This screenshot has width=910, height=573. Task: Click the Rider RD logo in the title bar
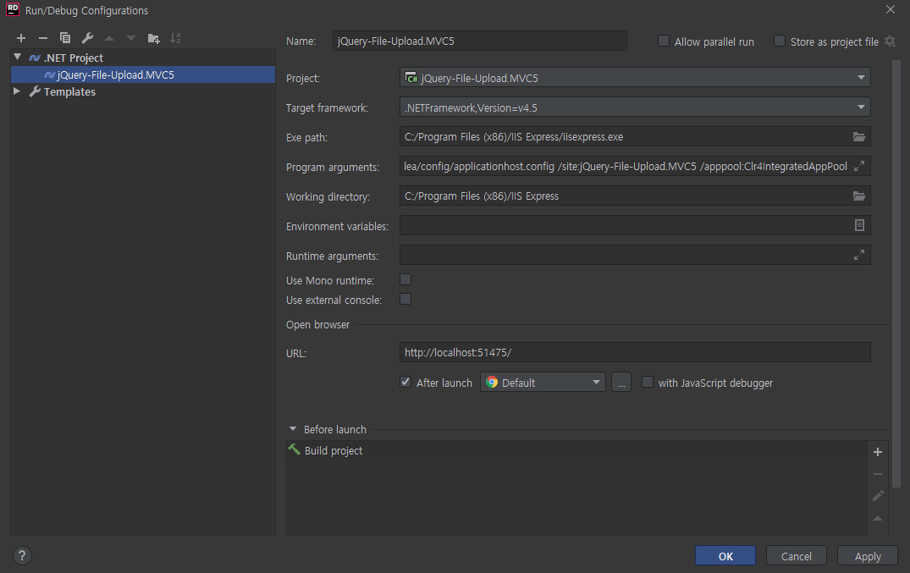pos(12,10)
